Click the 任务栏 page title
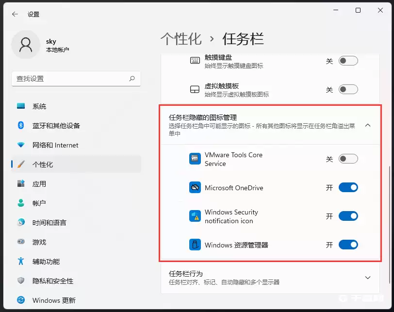Viewport: 394px width, 312px height. [243, 39]
